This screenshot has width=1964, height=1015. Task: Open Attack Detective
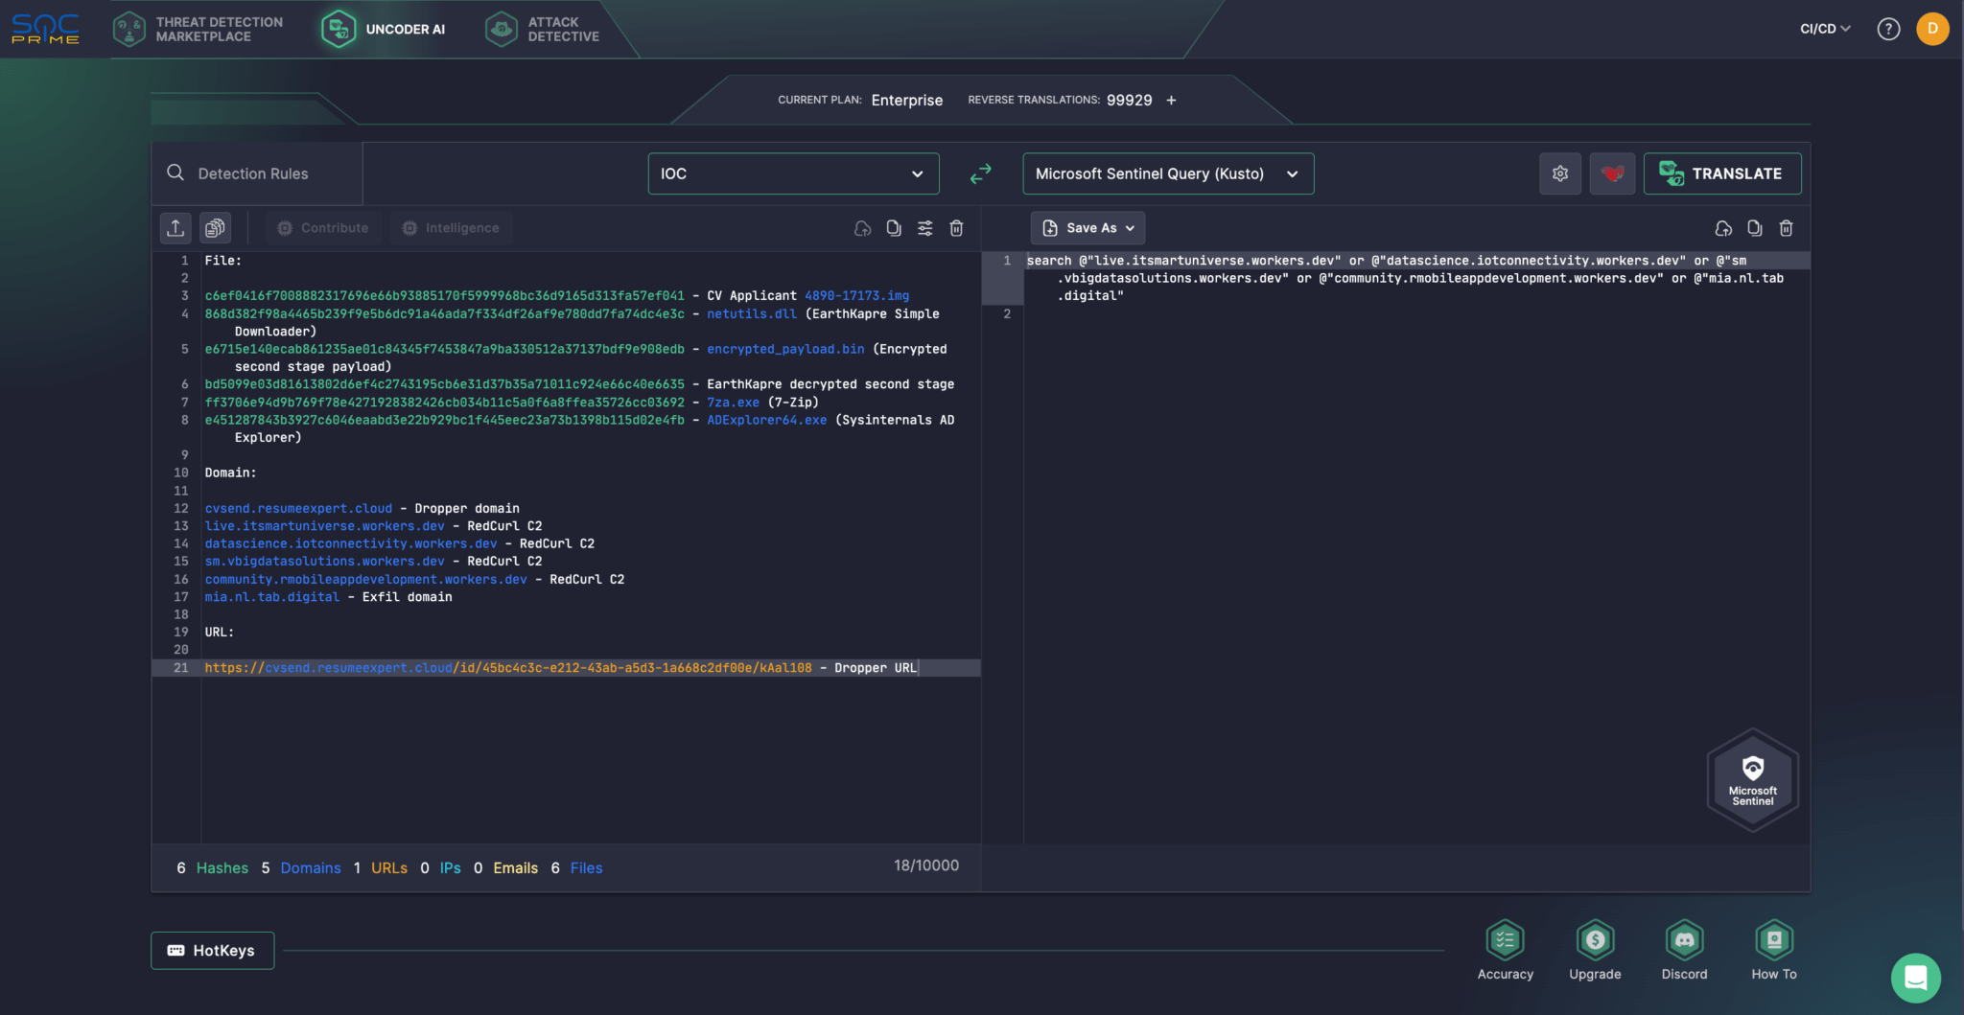click(543, 29)
